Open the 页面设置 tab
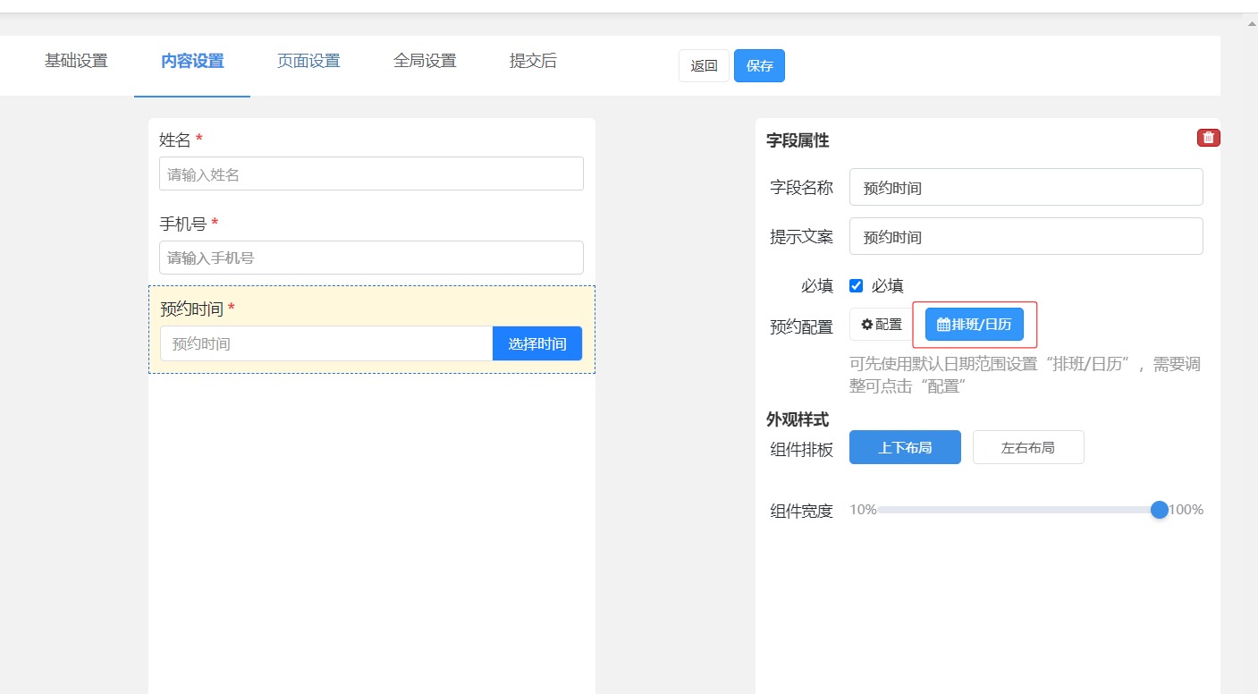The image size is (1258, 694). click(x=308, y=62)
